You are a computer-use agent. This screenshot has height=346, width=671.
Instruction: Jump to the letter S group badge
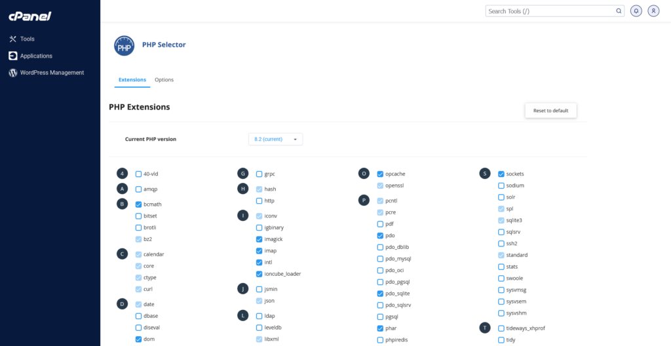click(485, 174)
